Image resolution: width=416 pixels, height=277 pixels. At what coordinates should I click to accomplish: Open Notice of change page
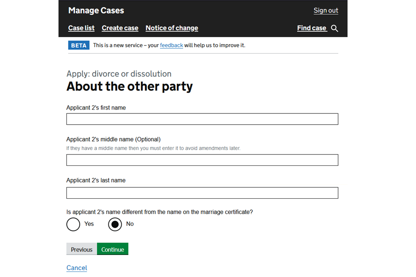[x=172, y=28]
